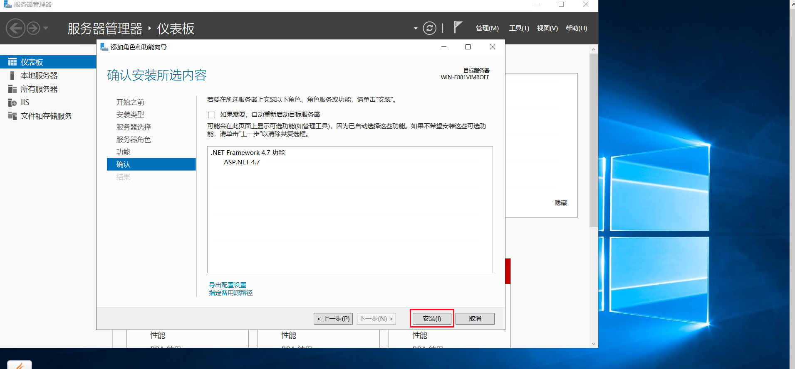The height and width of the screenshot is (369, 795).
Task: Click the 上一步(P) button
Action: coord(333,319)
